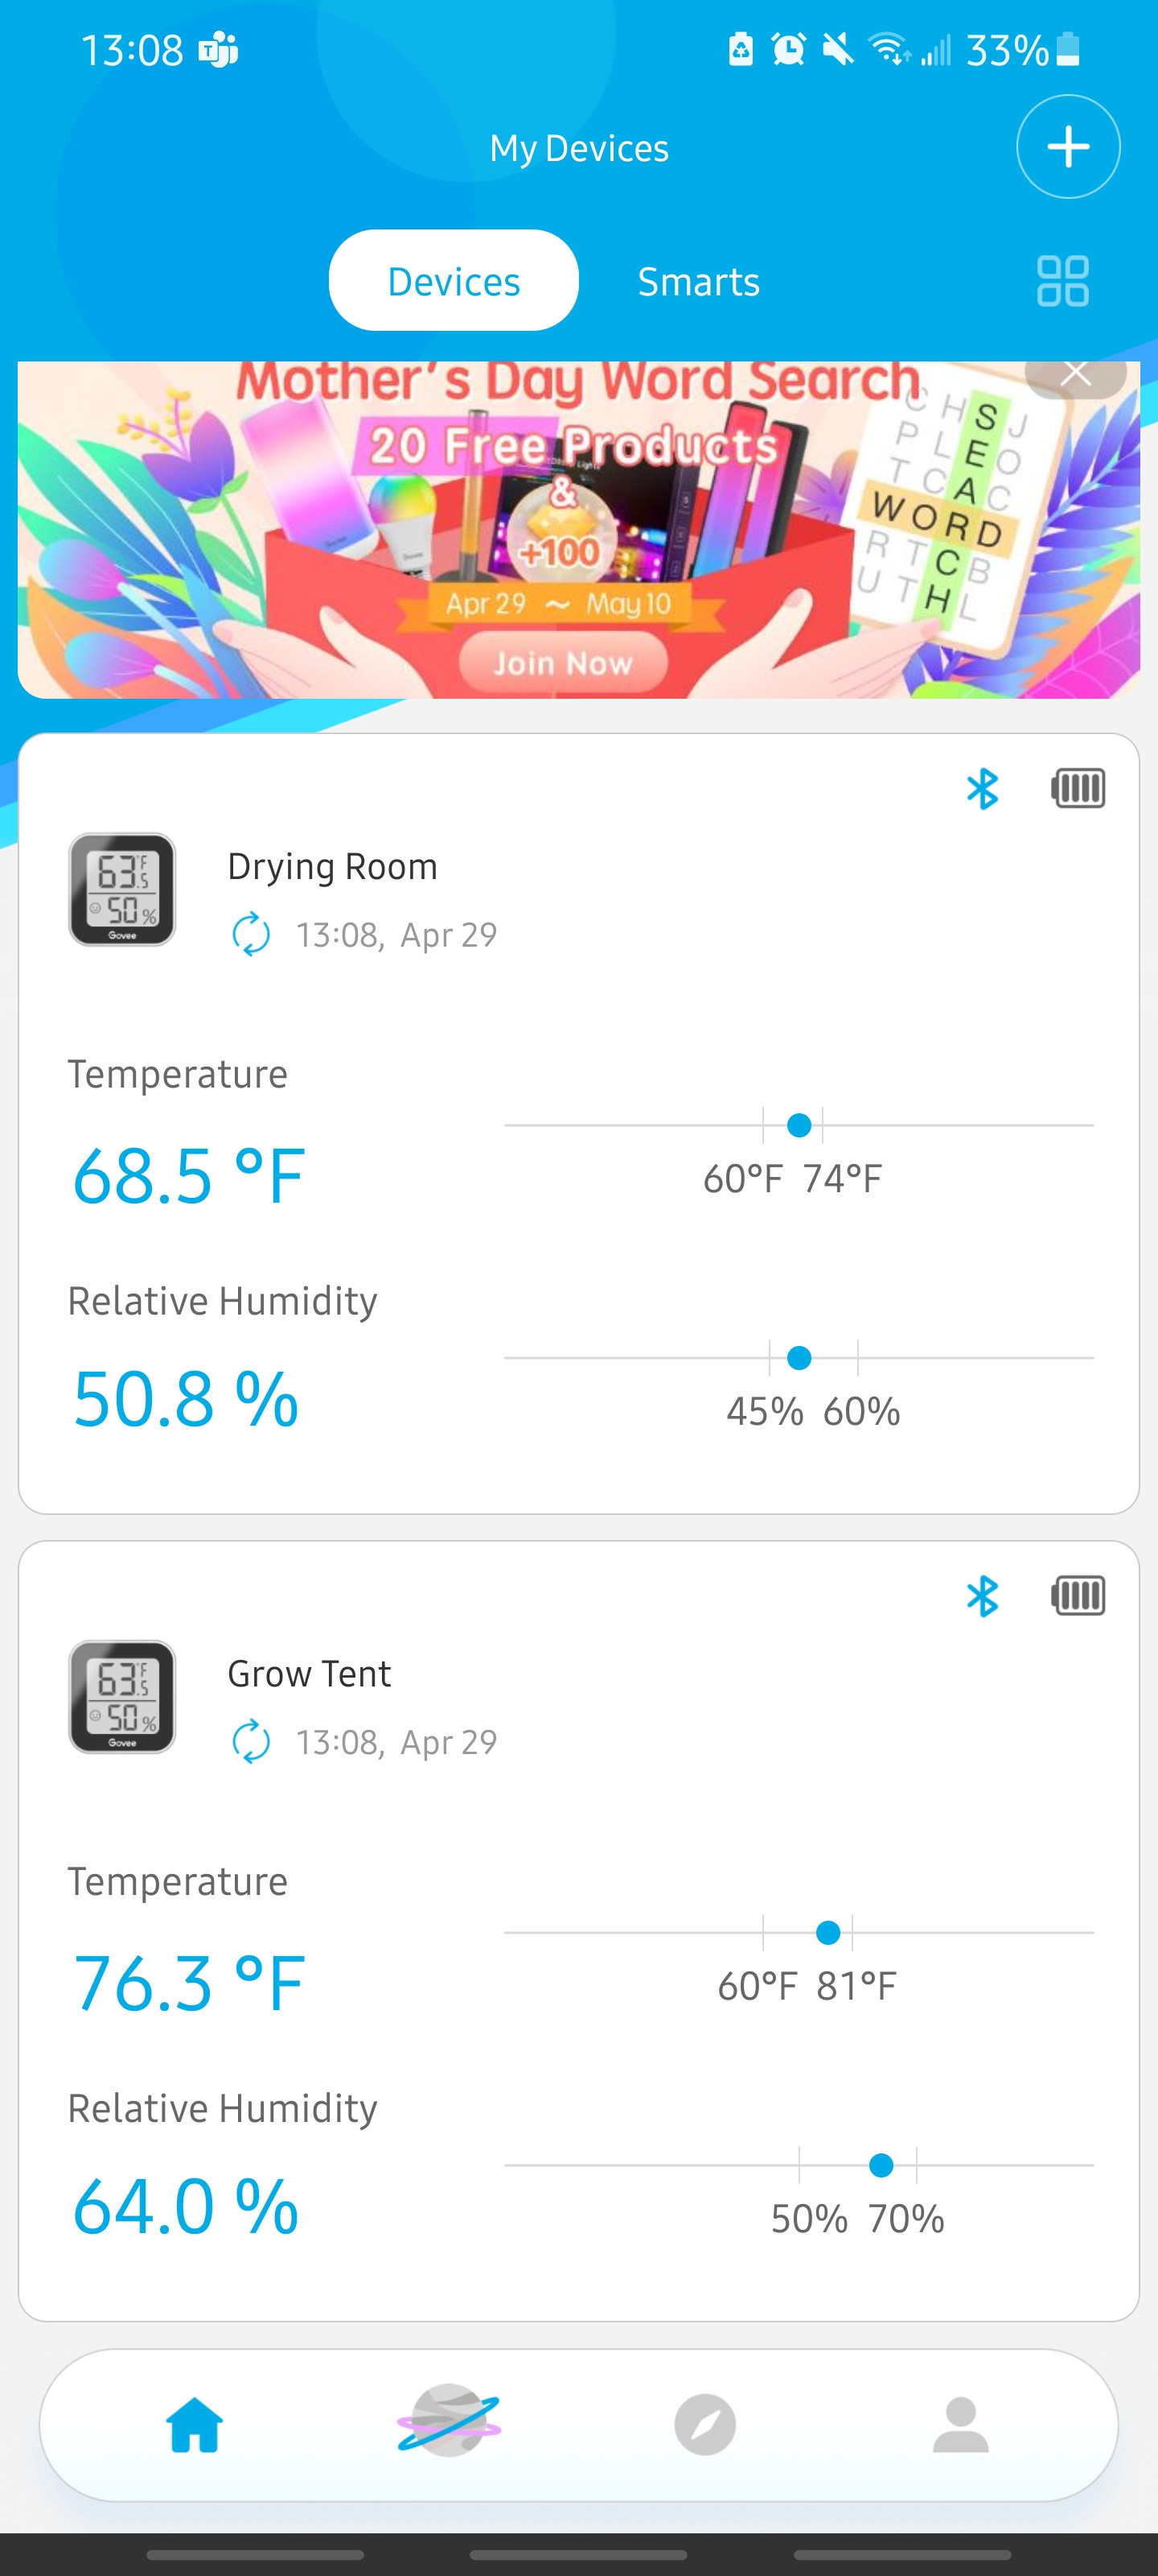Close the Mother's Day banner
The image size is (1158, 2576).
1075,374
